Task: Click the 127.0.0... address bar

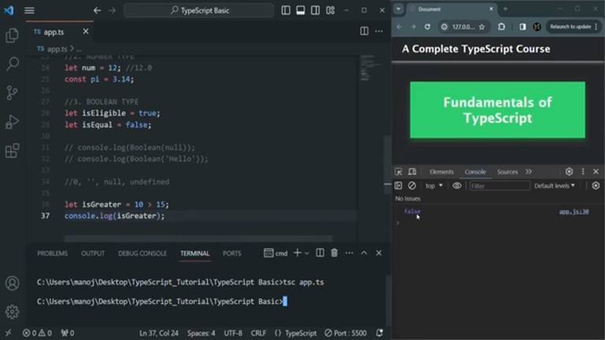Action: click(x=463, y=27)
